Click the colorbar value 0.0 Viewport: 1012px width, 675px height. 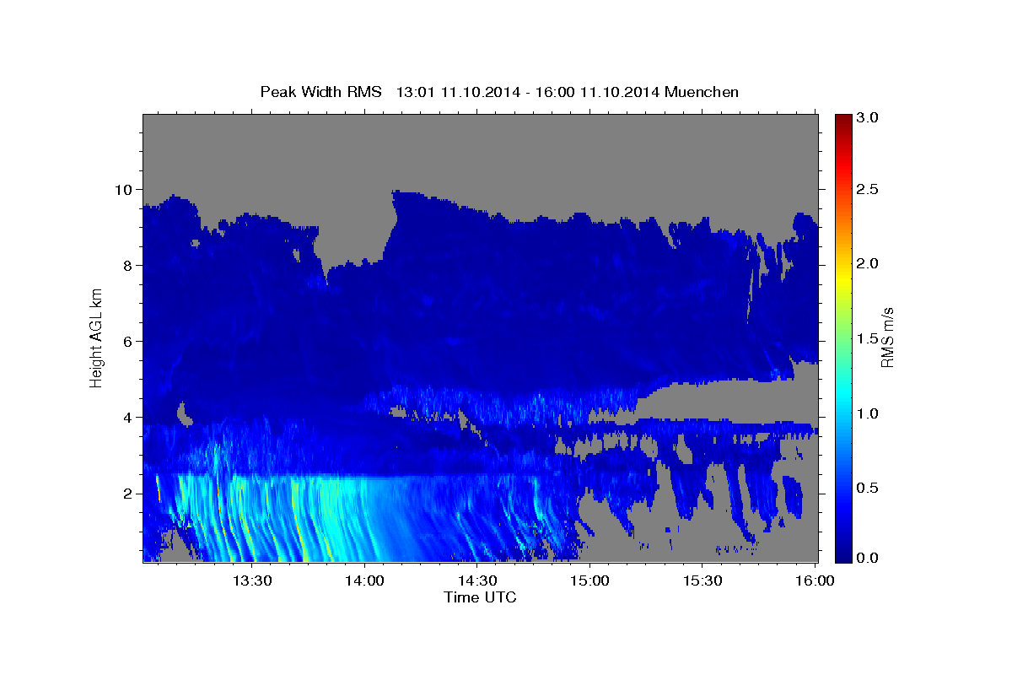coord(869,558)
